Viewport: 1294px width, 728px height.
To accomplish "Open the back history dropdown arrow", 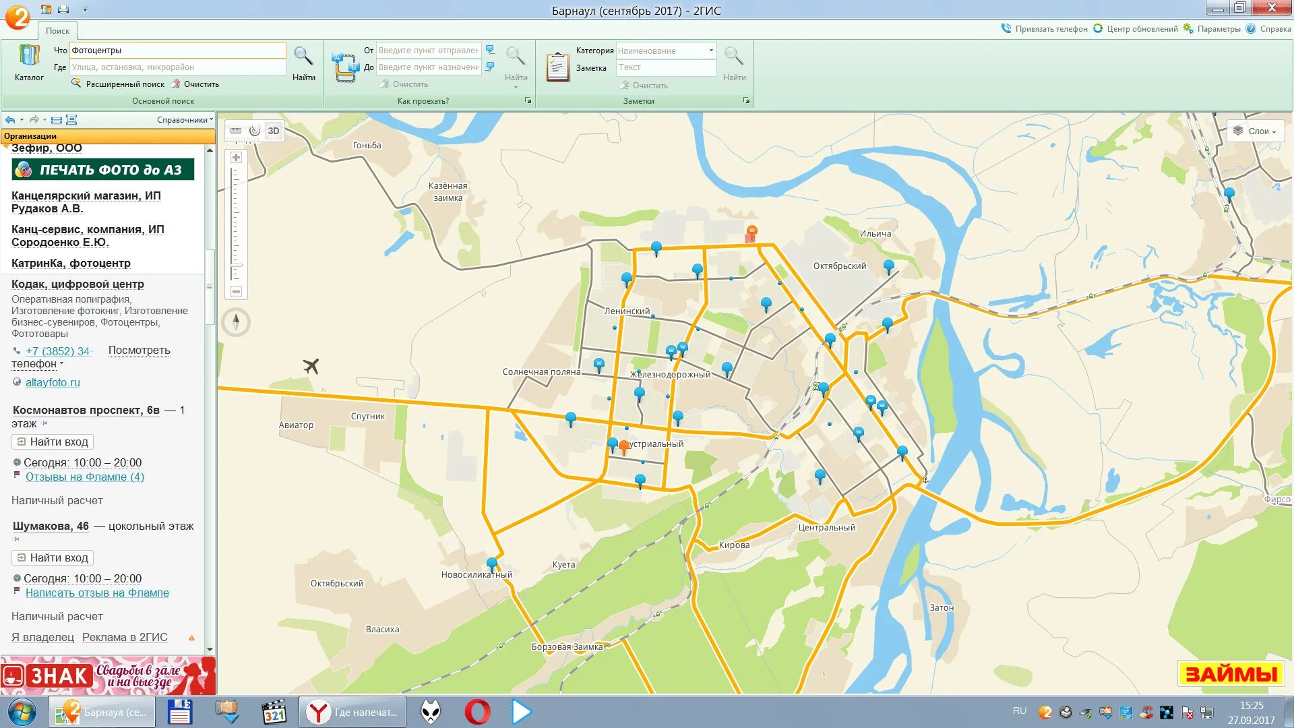I will (22, 120).
